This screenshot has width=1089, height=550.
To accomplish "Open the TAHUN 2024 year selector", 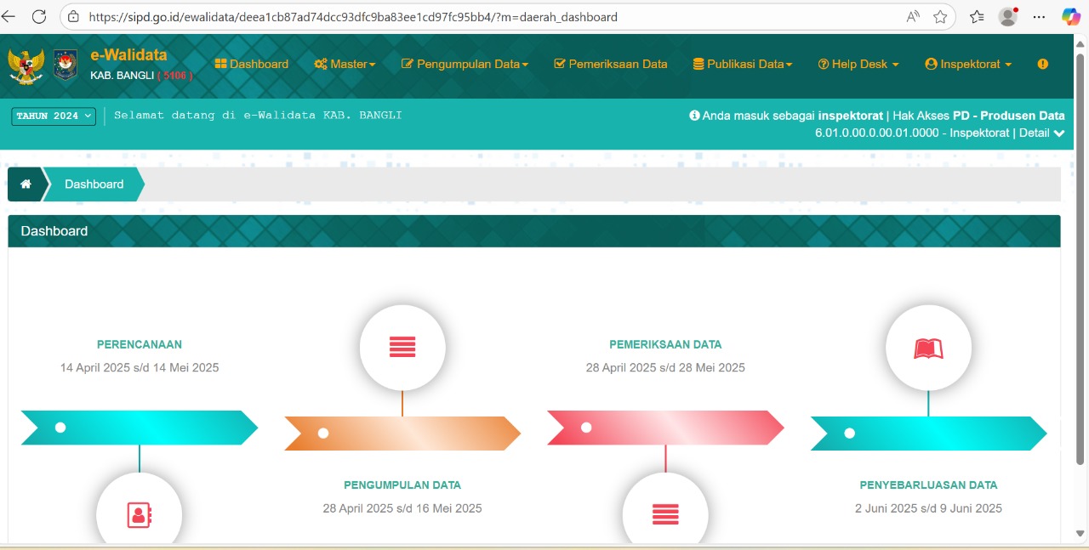I will coord(53,116).
